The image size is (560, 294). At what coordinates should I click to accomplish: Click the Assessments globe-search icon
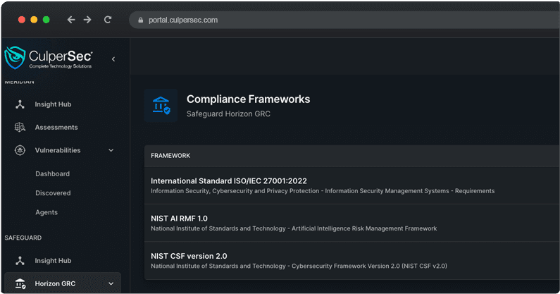point(20,128)
